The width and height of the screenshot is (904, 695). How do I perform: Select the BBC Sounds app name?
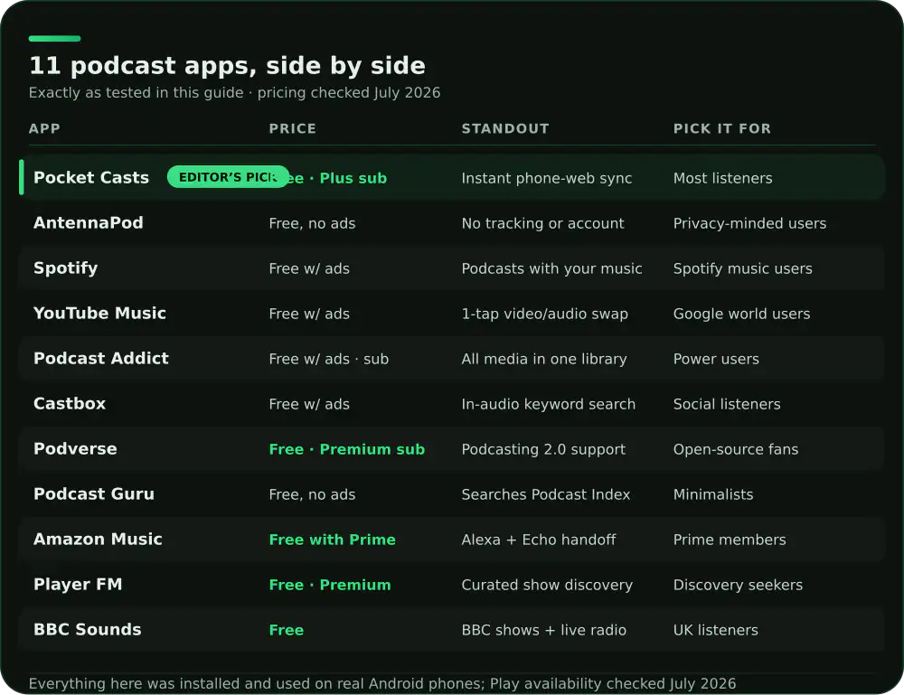pos(87,629)
